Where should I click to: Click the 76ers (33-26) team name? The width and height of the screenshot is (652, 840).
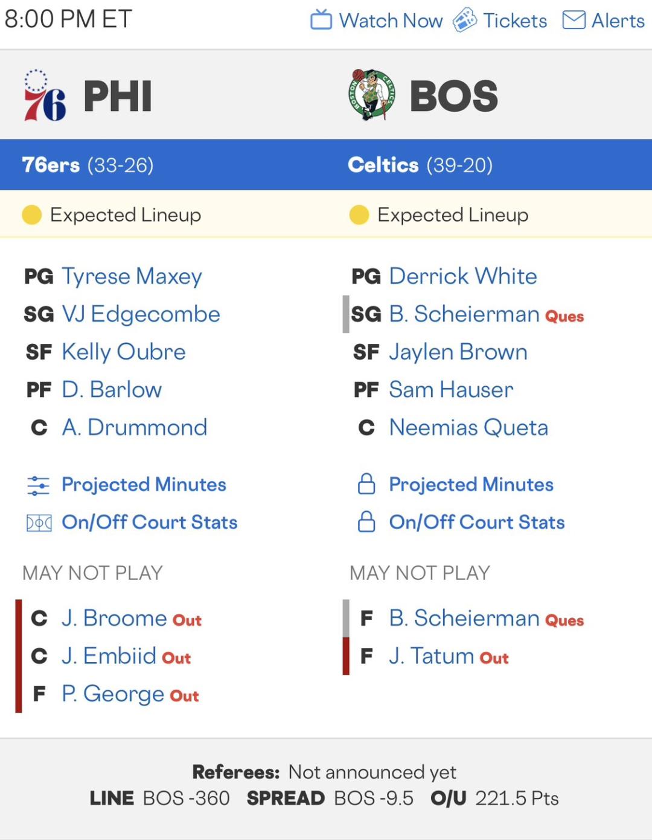tap(88, 165)
